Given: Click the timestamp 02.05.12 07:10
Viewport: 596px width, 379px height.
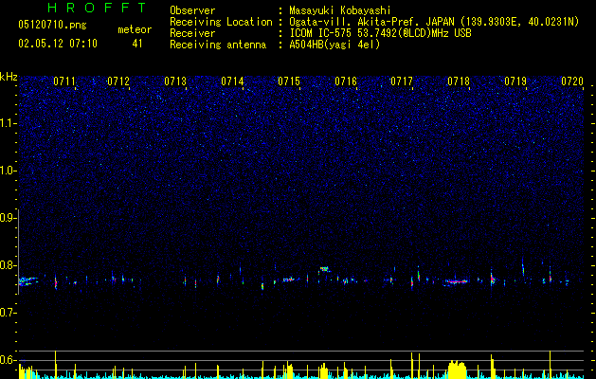Looking at the screenshot, I should (58, 44).
